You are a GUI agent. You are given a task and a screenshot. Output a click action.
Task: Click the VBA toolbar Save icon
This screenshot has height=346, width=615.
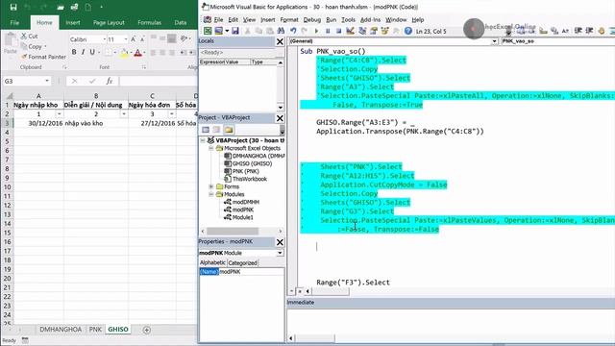234,31
